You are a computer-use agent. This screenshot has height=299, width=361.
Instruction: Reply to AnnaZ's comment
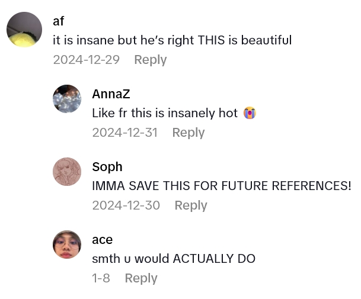(x=188, y=133)
